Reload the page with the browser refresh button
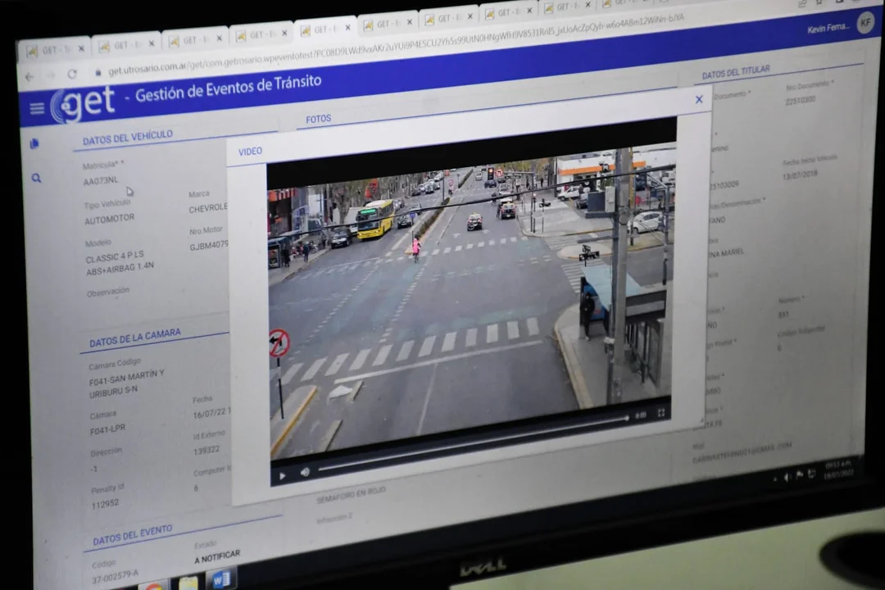This screenshot has width=885, height=590. tap(72, 75)
